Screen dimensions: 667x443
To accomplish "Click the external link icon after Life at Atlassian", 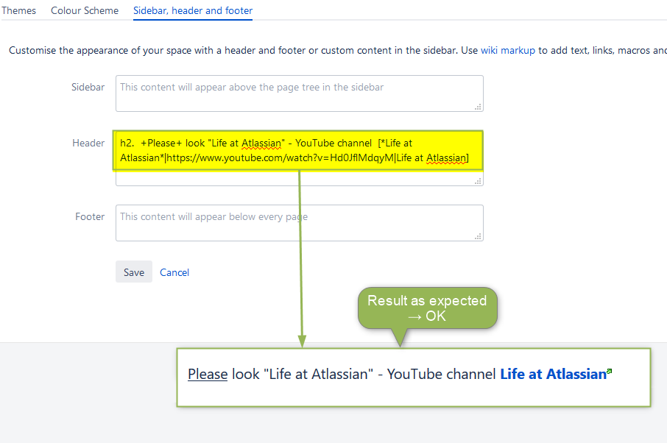I will [x=610, y=371].
